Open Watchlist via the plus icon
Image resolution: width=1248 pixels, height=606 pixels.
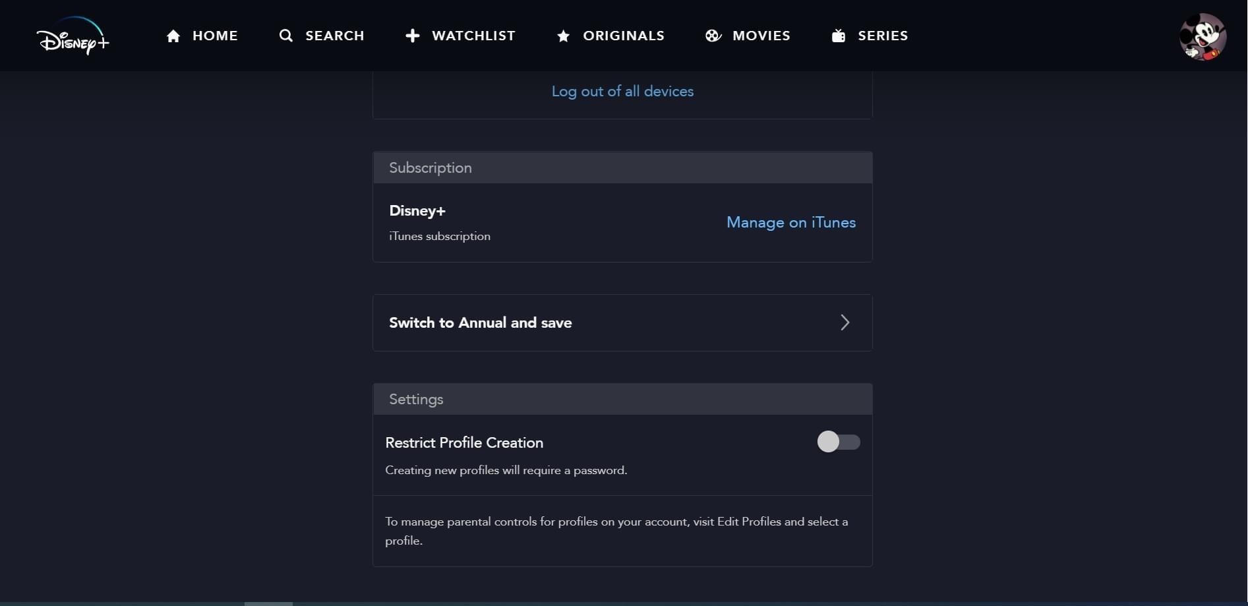click(413, 36)
